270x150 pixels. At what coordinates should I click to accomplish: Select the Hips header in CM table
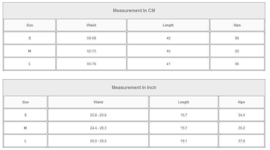tap(237, 25)
